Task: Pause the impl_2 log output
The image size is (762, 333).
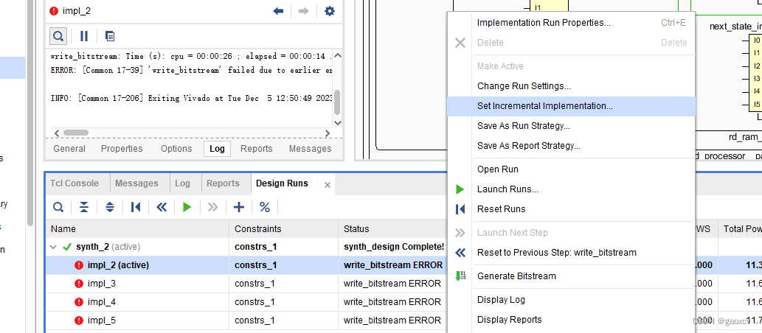Action: (x=84, y=36)
